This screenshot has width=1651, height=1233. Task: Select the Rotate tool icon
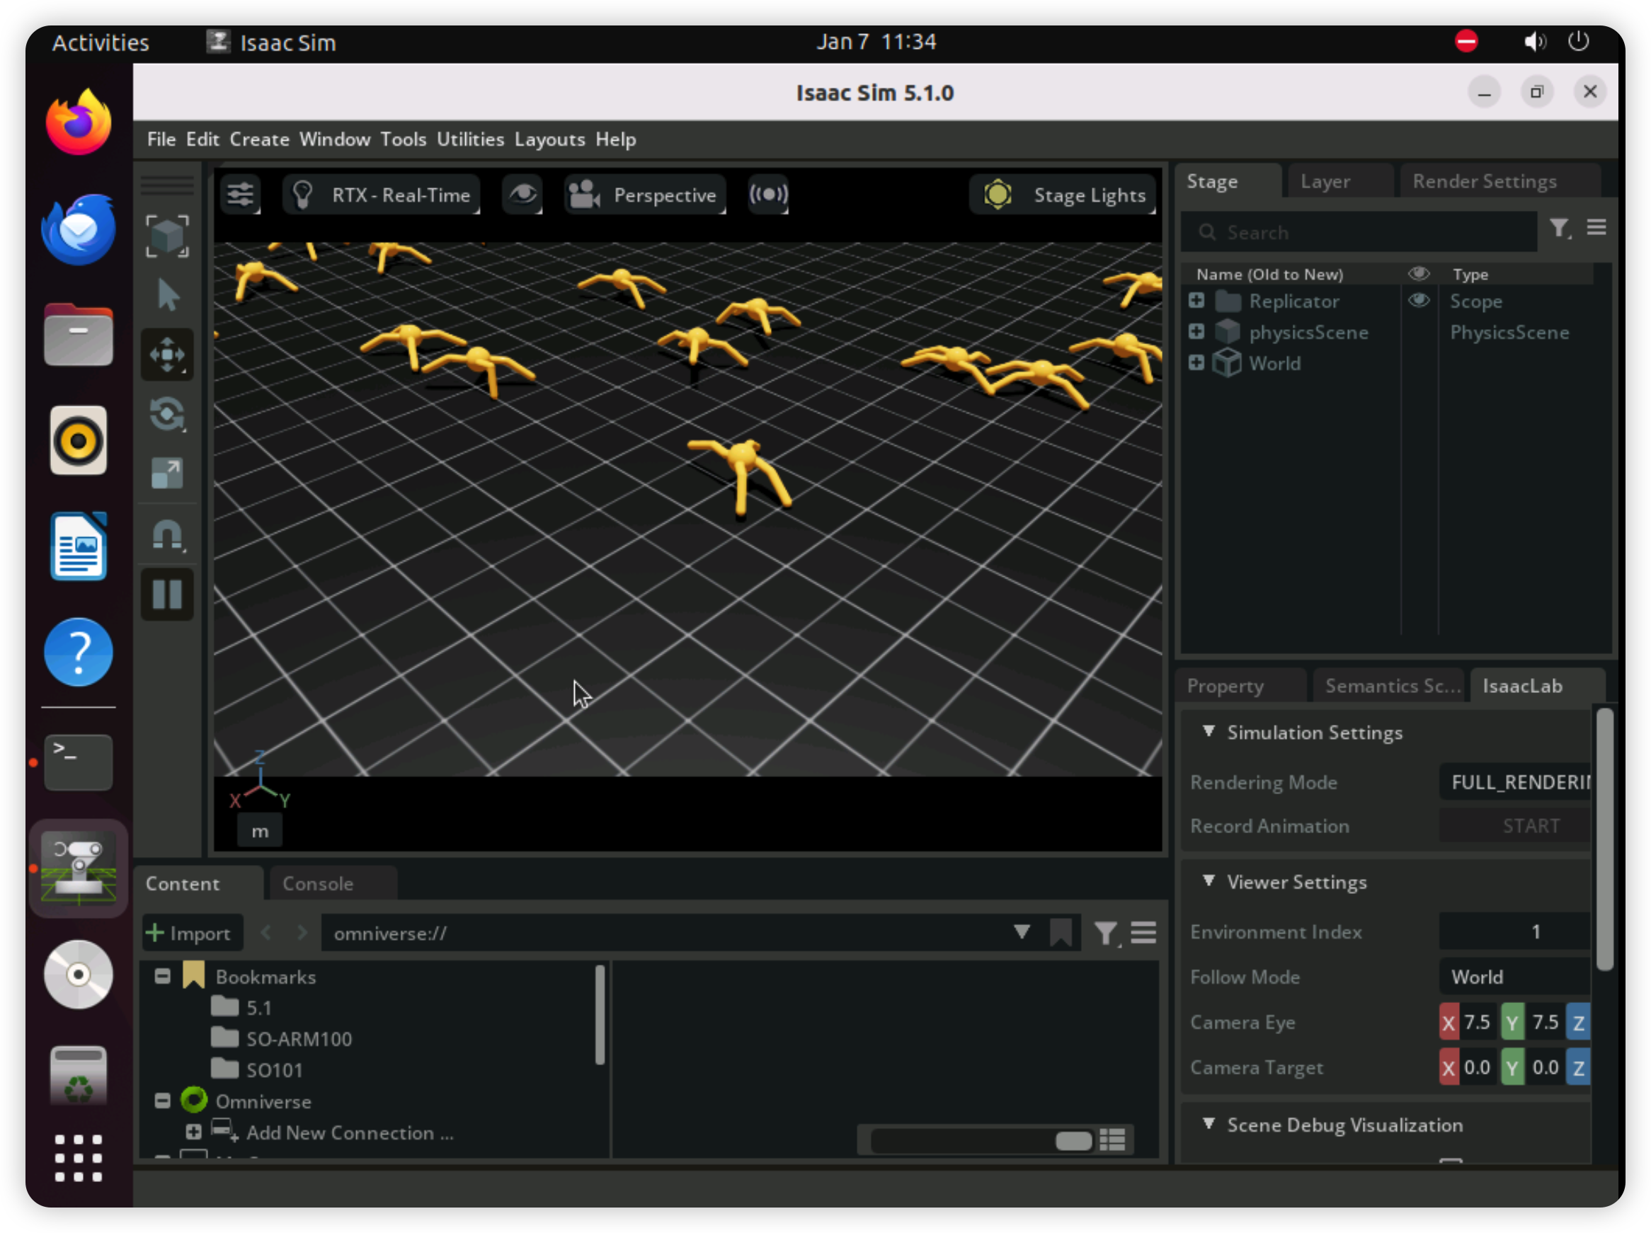coord(167,415)
